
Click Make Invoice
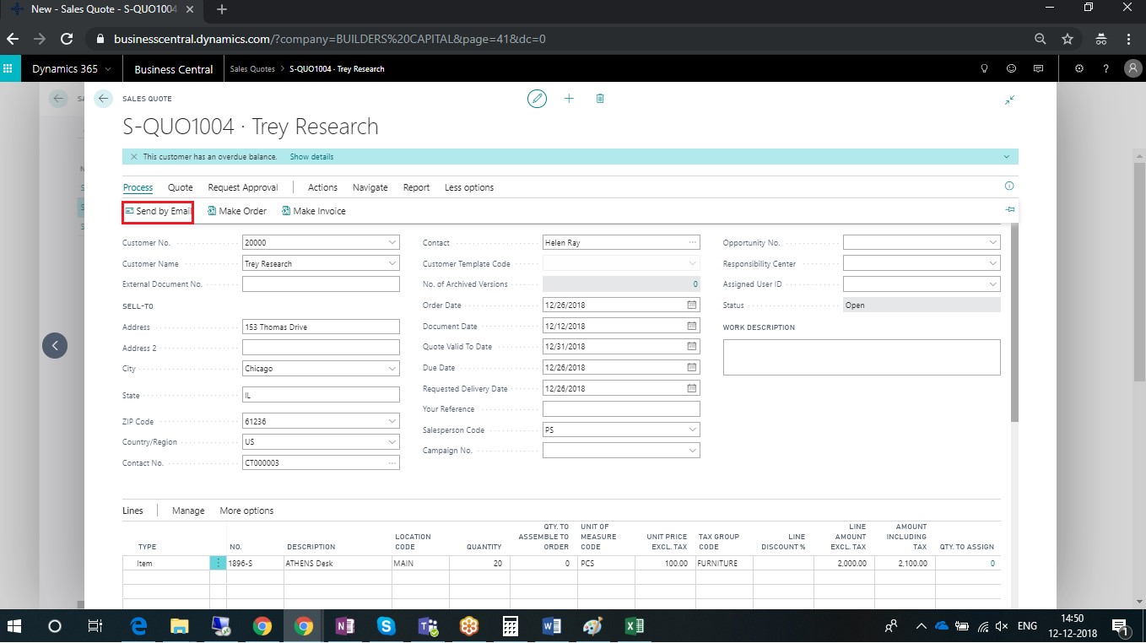(x=313, y=211)
